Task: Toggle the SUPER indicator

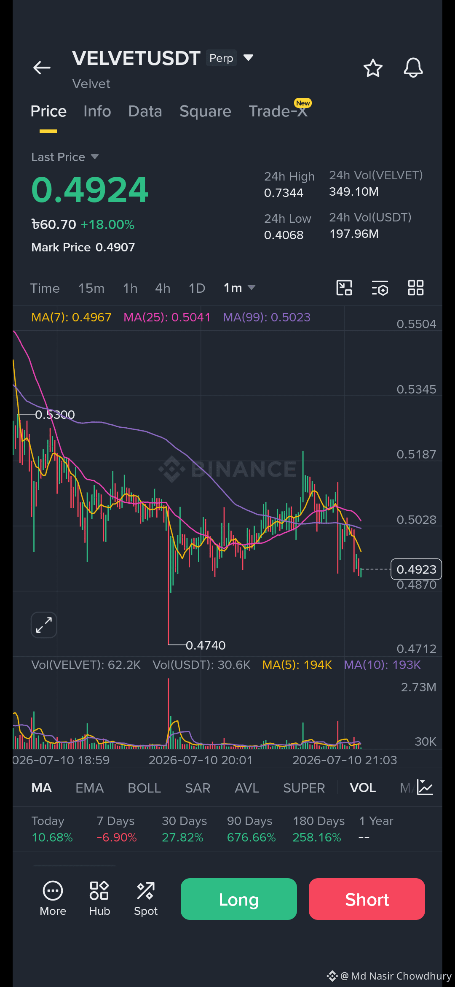Action: [x=304, y=787]
